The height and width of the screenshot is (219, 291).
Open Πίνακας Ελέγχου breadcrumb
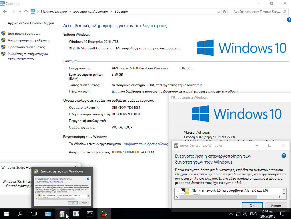(54, 11)
